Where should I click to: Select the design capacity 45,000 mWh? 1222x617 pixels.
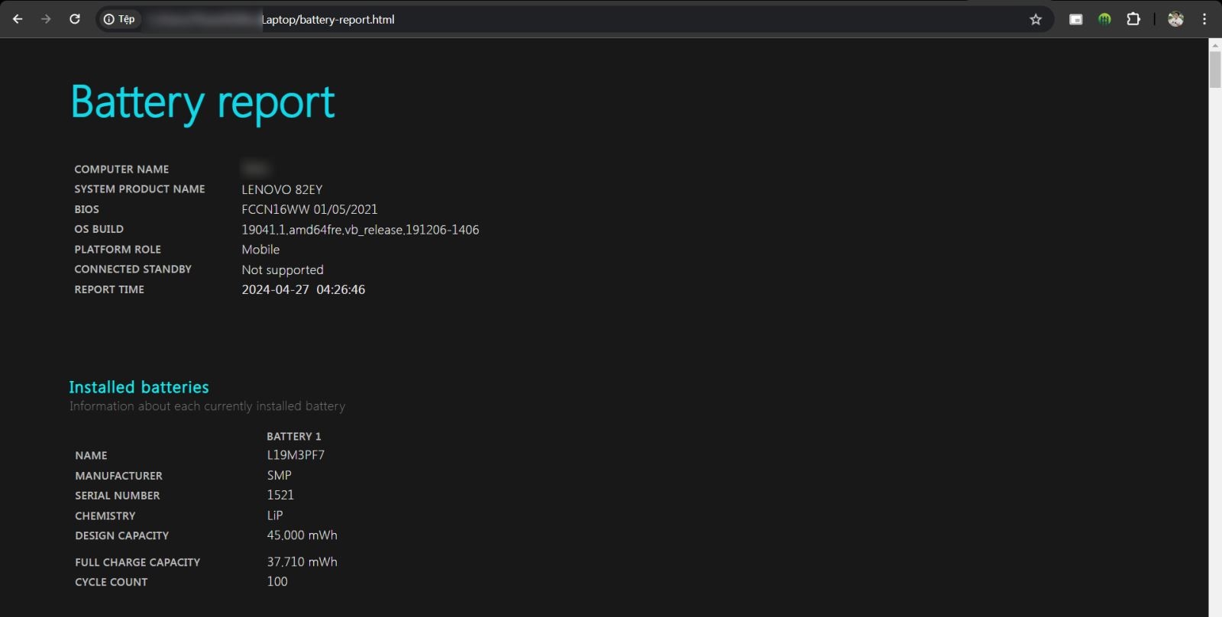(302, 535)
